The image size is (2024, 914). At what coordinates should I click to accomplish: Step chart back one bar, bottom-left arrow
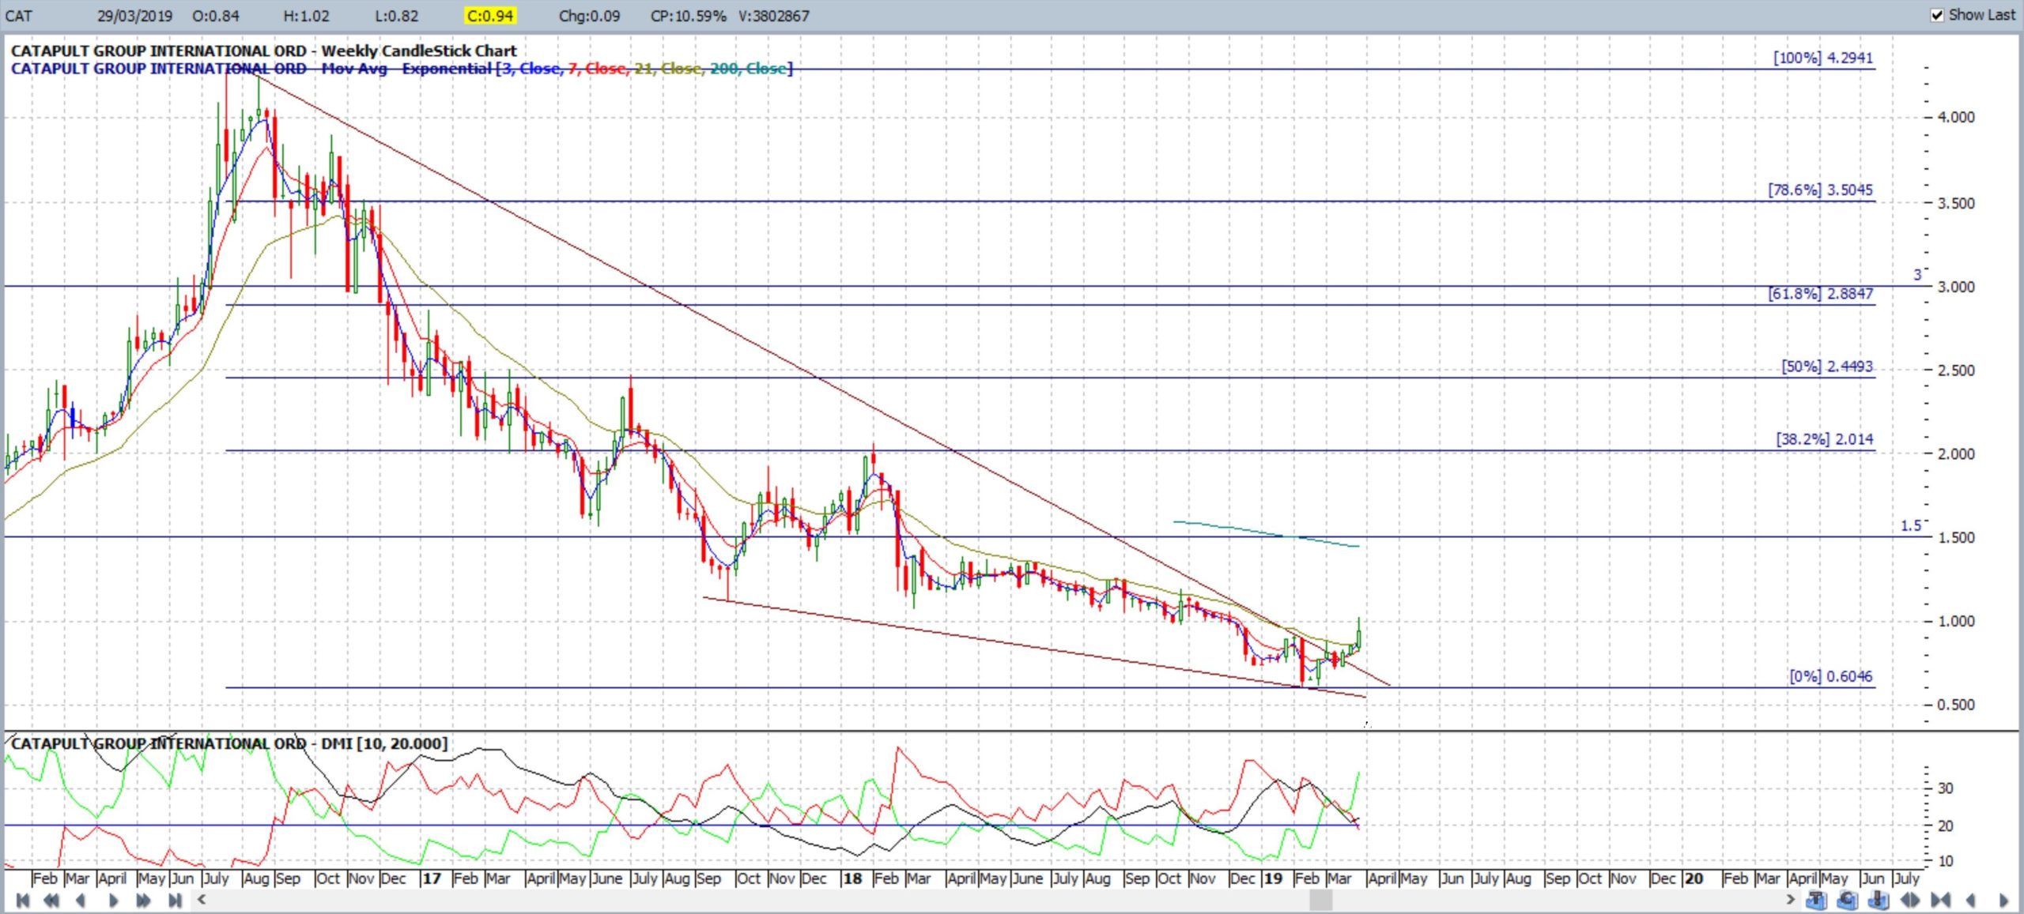[x=81, y=900]
